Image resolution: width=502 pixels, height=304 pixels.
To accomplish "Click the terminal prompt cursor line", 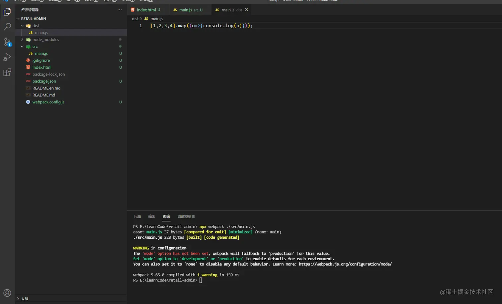I will pos(167,280).
